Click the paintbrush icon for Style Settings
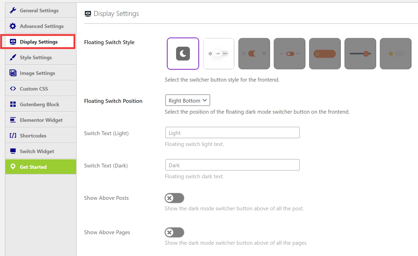 tap(13, 57)
